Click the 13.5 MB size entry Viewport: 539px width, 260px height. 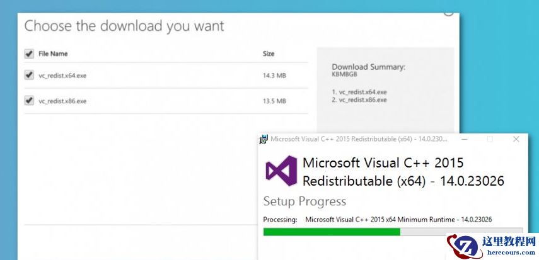tap(274, 101)
